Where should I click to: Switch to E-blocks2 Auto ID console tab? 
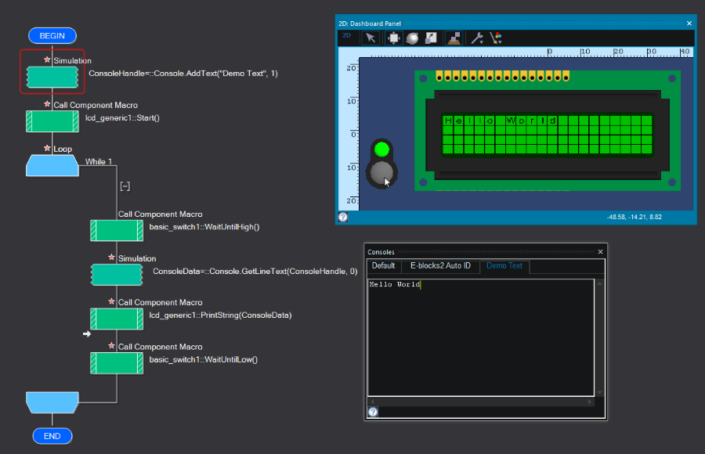click(440, 265)
